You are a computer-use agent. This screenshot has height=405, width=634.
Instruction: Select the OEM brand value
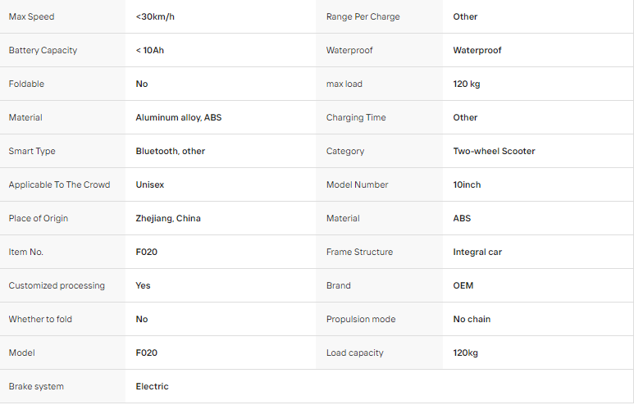(463, 285)
